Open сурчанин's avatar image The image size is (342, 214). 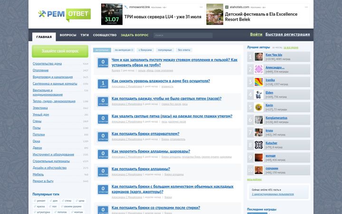[x=259, y=170]
